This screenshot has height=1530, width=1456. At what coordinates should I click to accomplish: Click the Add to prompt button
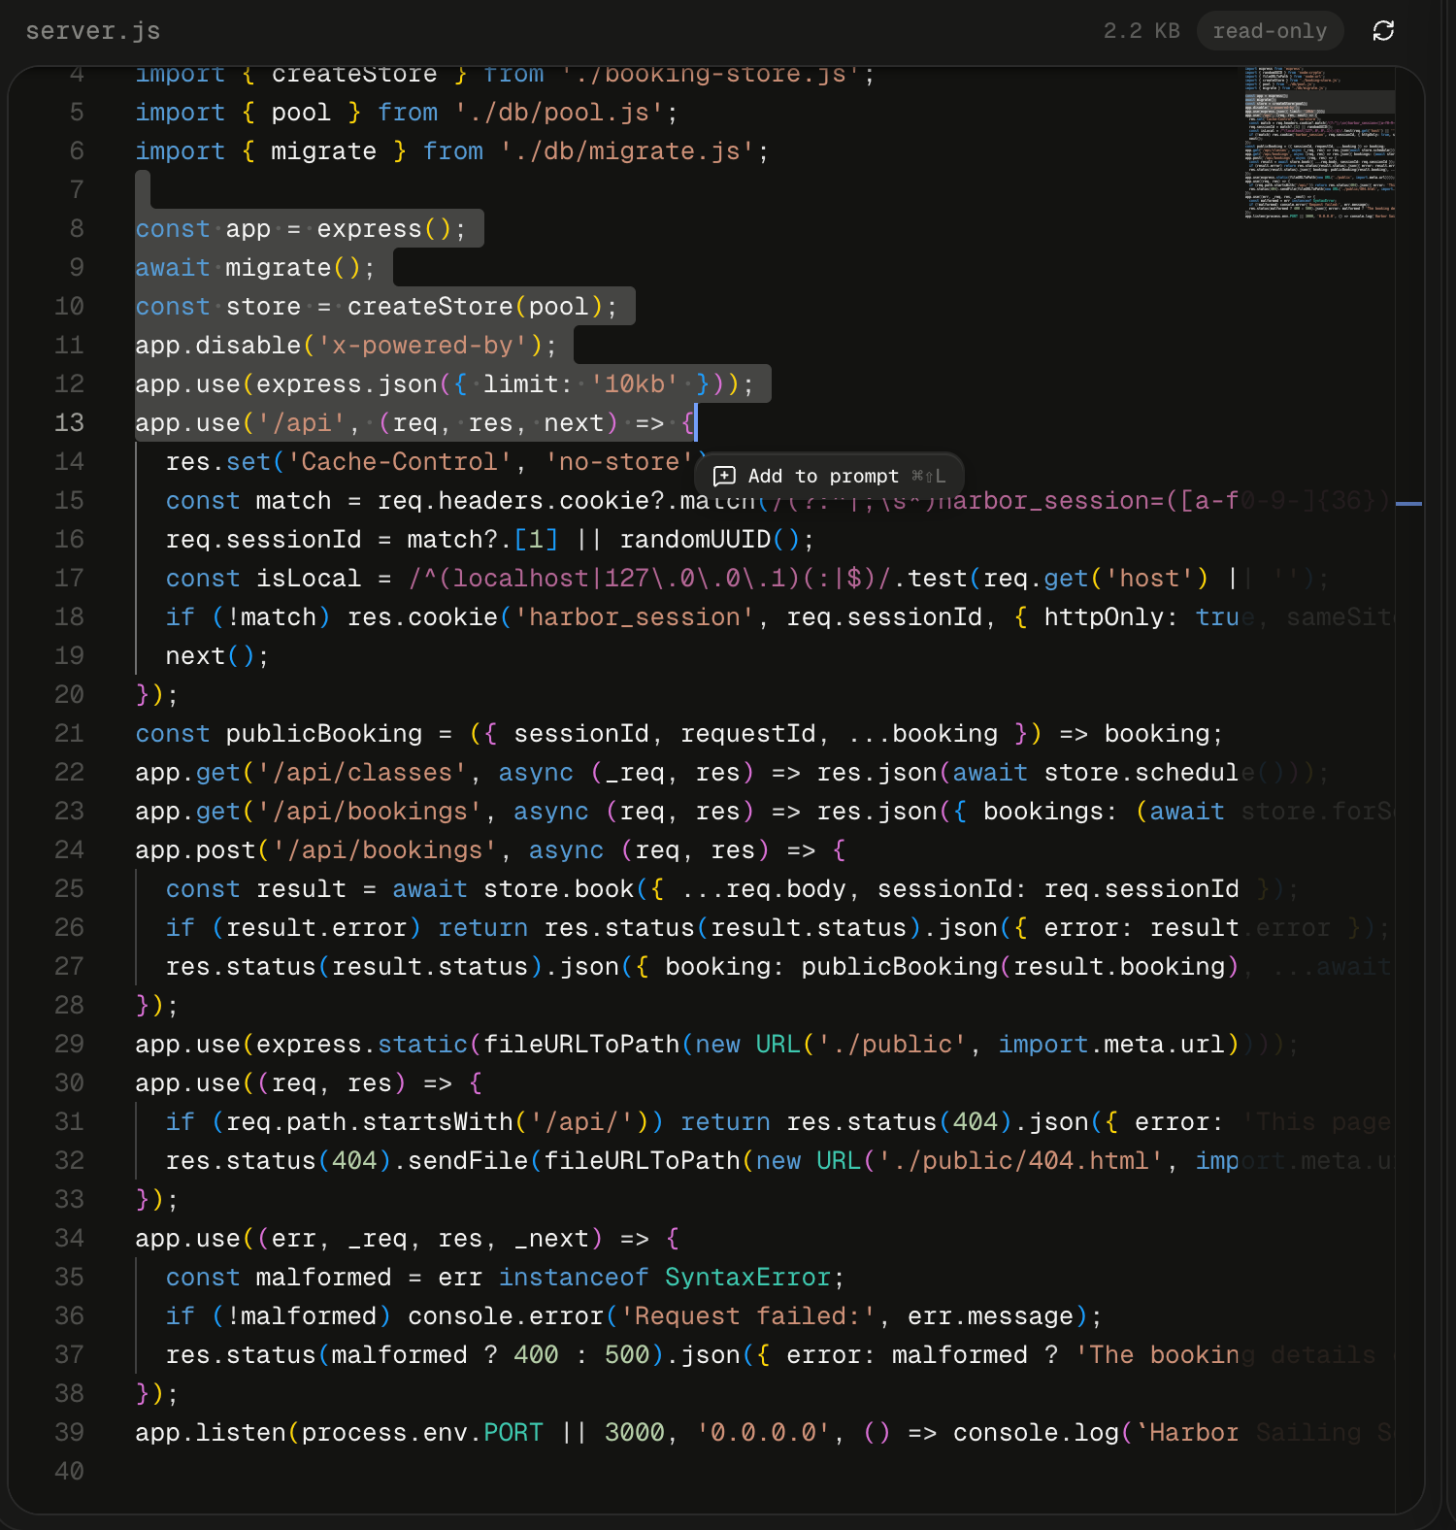pos(829,476)
